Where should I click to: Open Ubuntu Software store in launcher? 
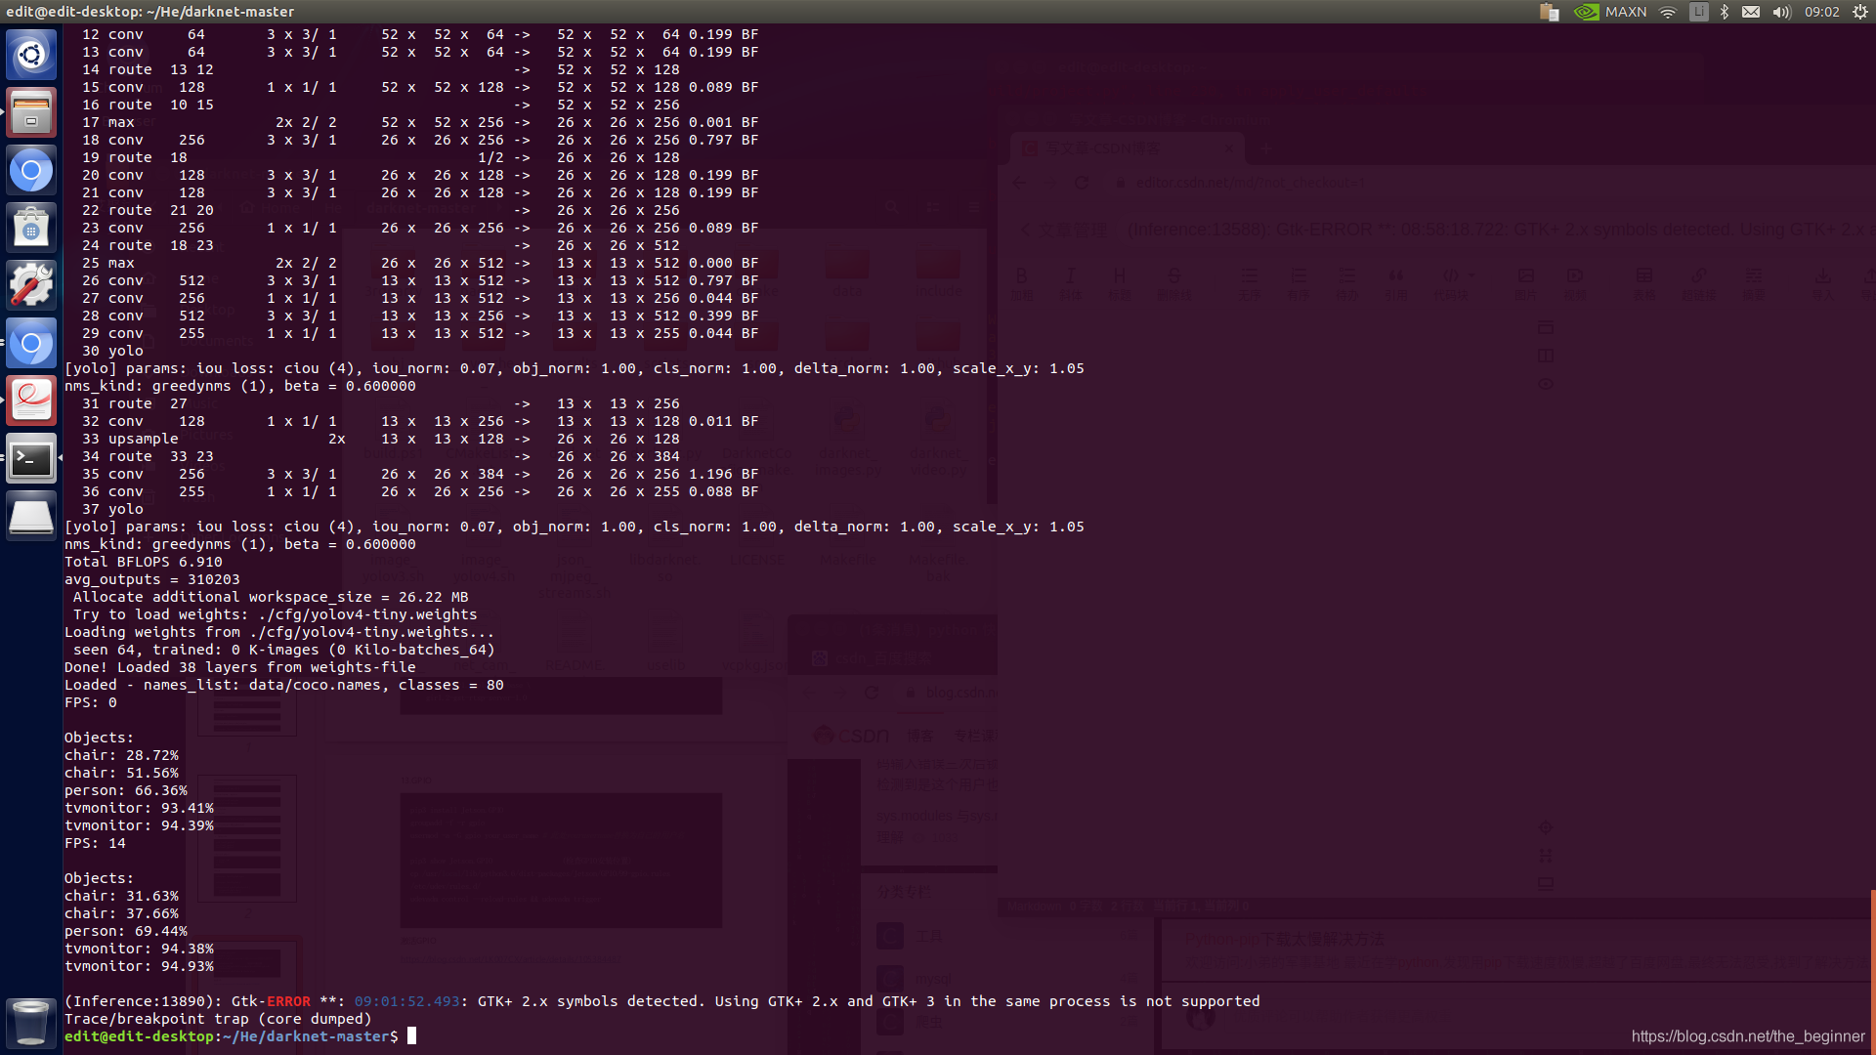tap(31, 228)
